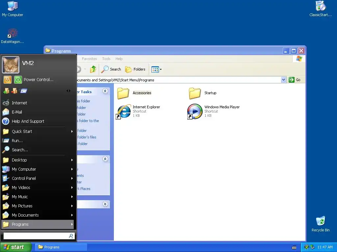Screen dimensions: 337x252
Task: Click the add programs icon with green plus
Action: [6, 91]
